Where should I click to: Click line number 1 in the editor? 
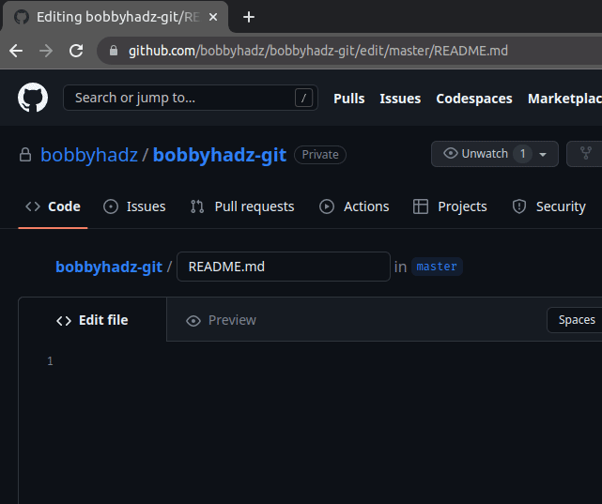(50, 361)
